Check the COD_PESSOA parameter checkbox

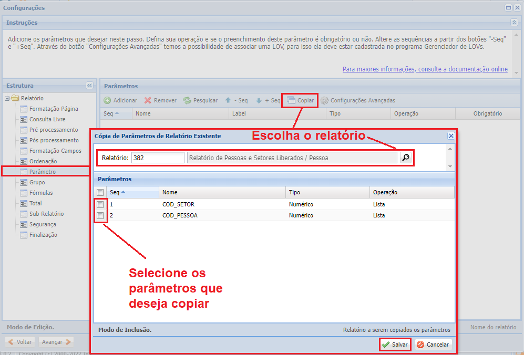tap(100, 216)
